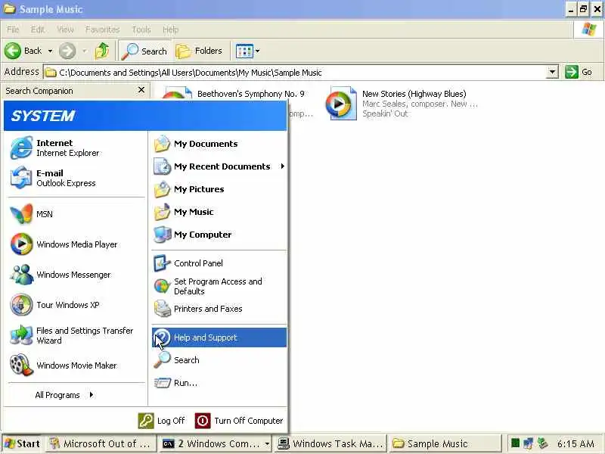Open the Edit menu

click(37, 30)
